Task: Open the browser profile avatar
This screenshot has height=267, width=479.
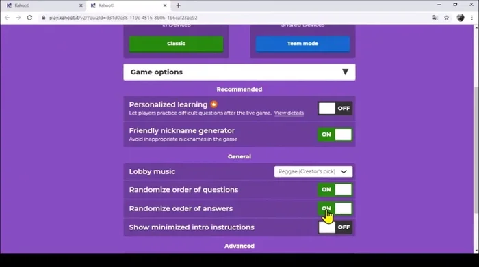Action: click(461, 18)
